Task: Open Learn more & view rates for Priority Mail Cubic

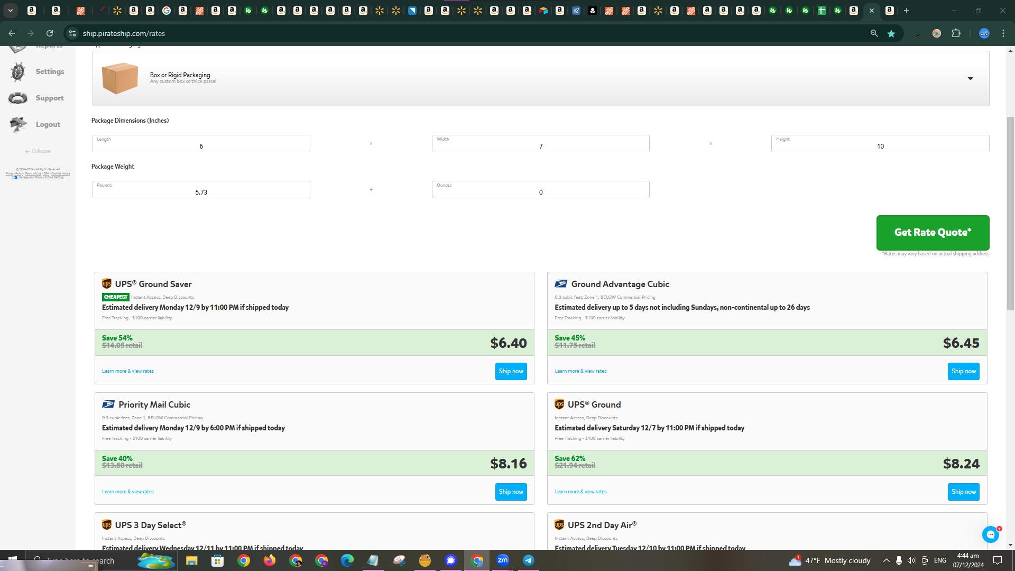Action: pos(128,492)
